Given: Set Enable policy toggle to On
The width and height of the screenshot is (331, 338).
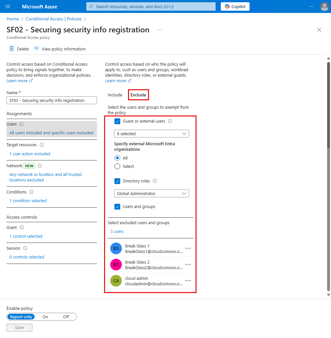Looking at the screenshot, I should coord(45,317).
